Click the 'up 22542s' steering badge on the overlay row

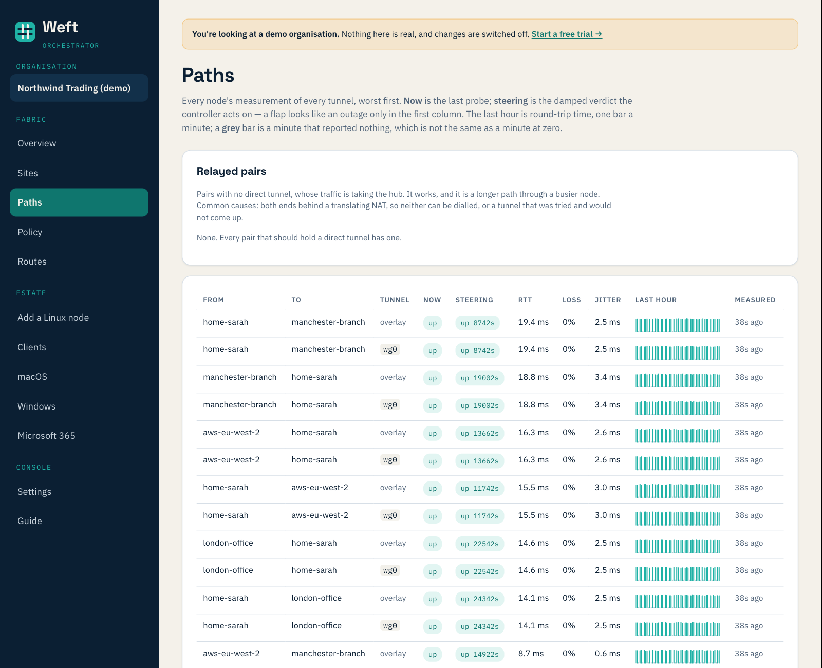(480, 544)
